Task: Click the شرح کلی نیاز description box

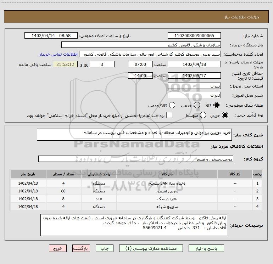Action: point(134,135)
